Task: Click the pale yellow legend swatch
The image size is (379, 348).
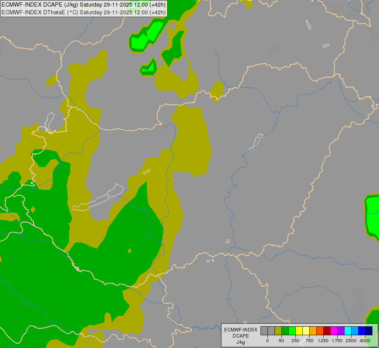Action: (306, 331)
